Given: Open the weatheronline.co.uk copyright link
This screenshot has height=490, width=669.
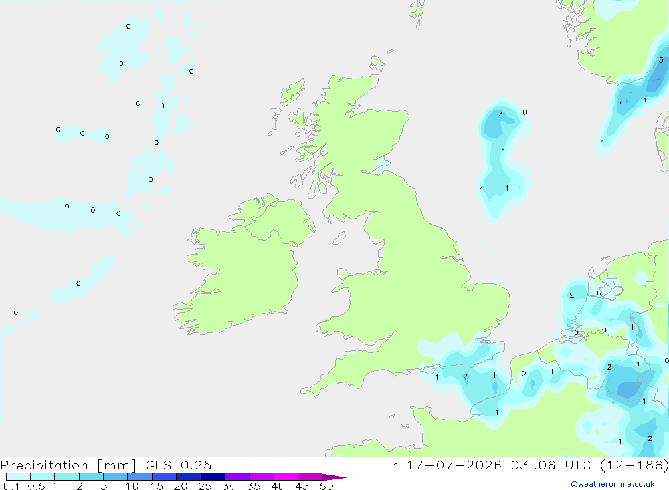Looking at the screenshot, I should coord(612,484).
